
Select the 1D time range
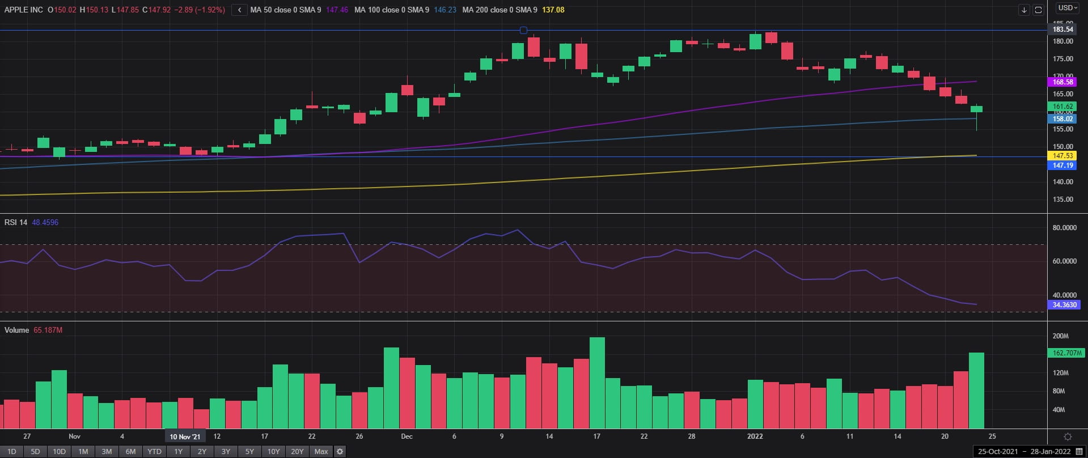(11, 452)
